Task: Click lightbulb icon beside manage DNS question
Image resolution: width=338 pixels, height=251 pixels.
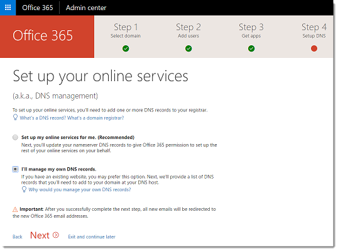Action: point(24,189)
